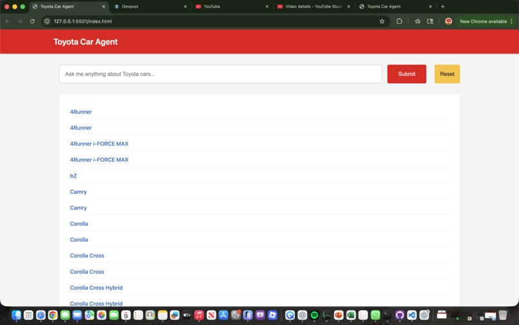519x325 pixels.
Task: Click the browser forward arrow
Action: (20, 21)
